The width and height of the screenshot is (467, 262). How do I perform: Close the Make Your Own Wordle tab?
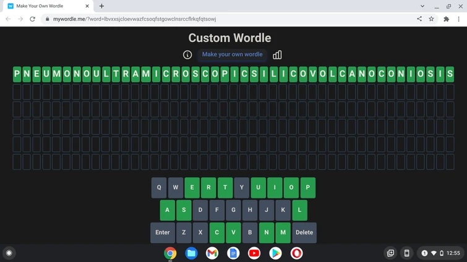coord(87,6)
